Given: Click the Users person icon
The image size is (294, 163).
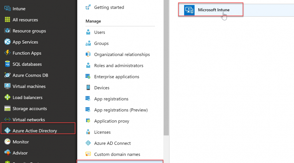Looking at the screenshot, I should click(x=88, y=32).
